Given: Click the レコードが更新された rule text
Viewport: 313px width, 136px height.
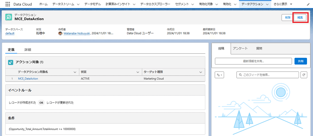Looking at the screenshot, I should 60,103.
